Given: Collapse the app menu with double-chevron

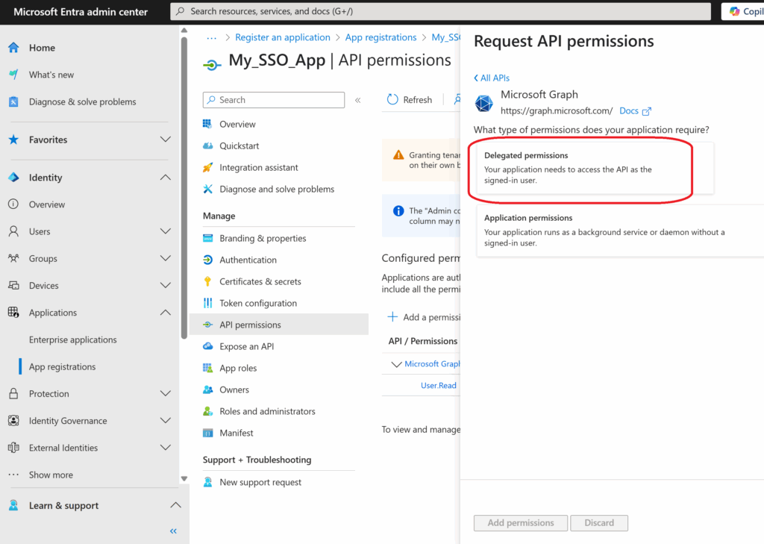Looking at the screenshot, I should pos(357,100).
